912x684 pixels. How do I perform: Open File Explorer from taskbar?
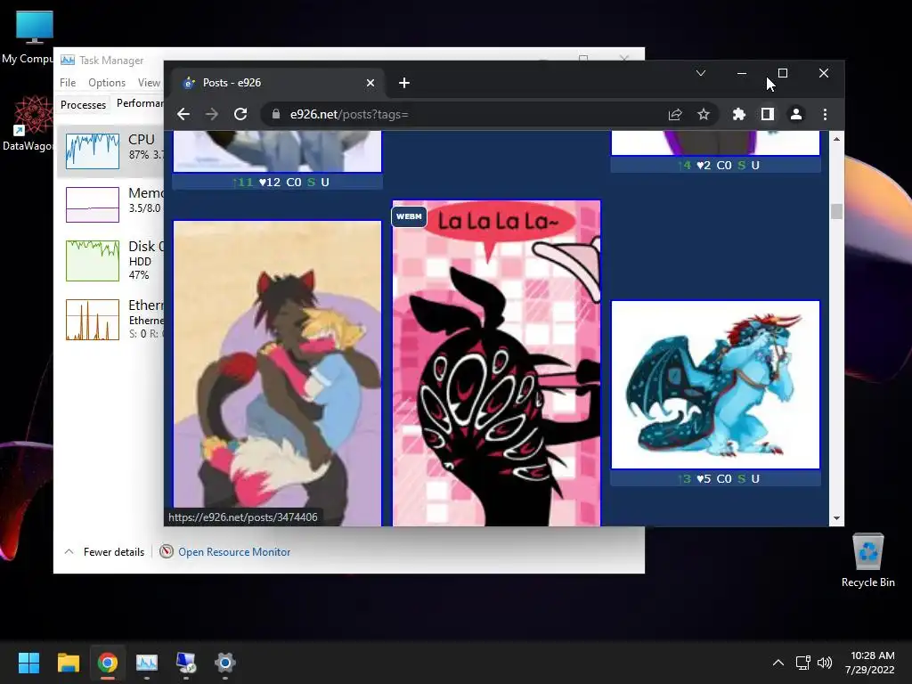point(68,663)
